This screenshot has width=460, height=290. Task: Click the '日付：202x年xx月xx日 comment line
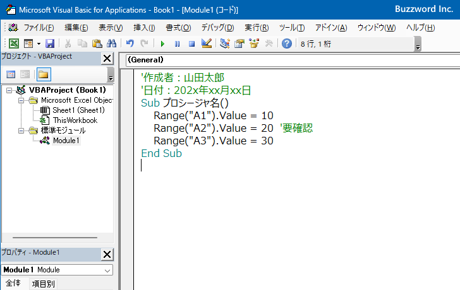click(196, 90)
